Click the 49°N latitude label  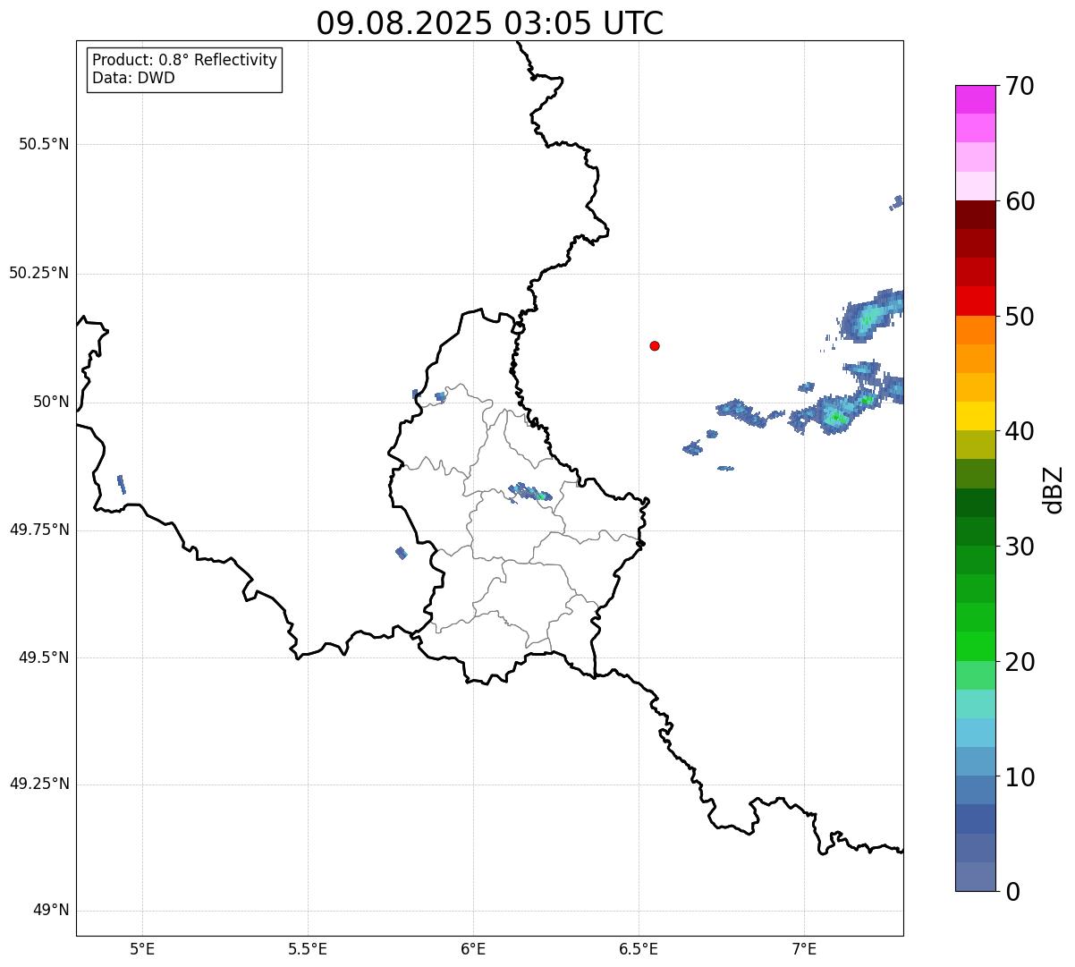coord(51,911)
